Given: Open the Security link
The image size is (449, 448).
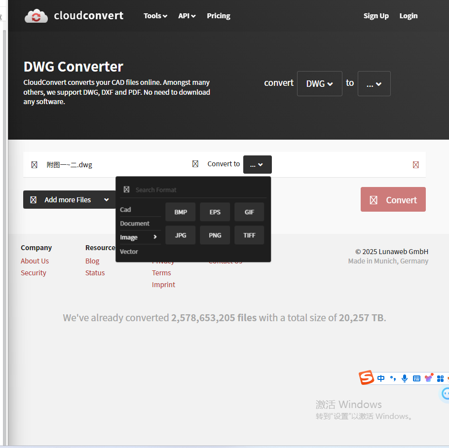Looking at the screenshot, I should pos(33,273).
